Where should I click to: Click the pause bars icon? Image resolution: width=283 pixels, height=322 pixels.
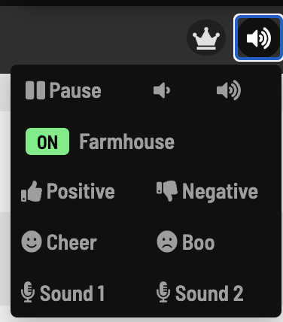[35, 90]
